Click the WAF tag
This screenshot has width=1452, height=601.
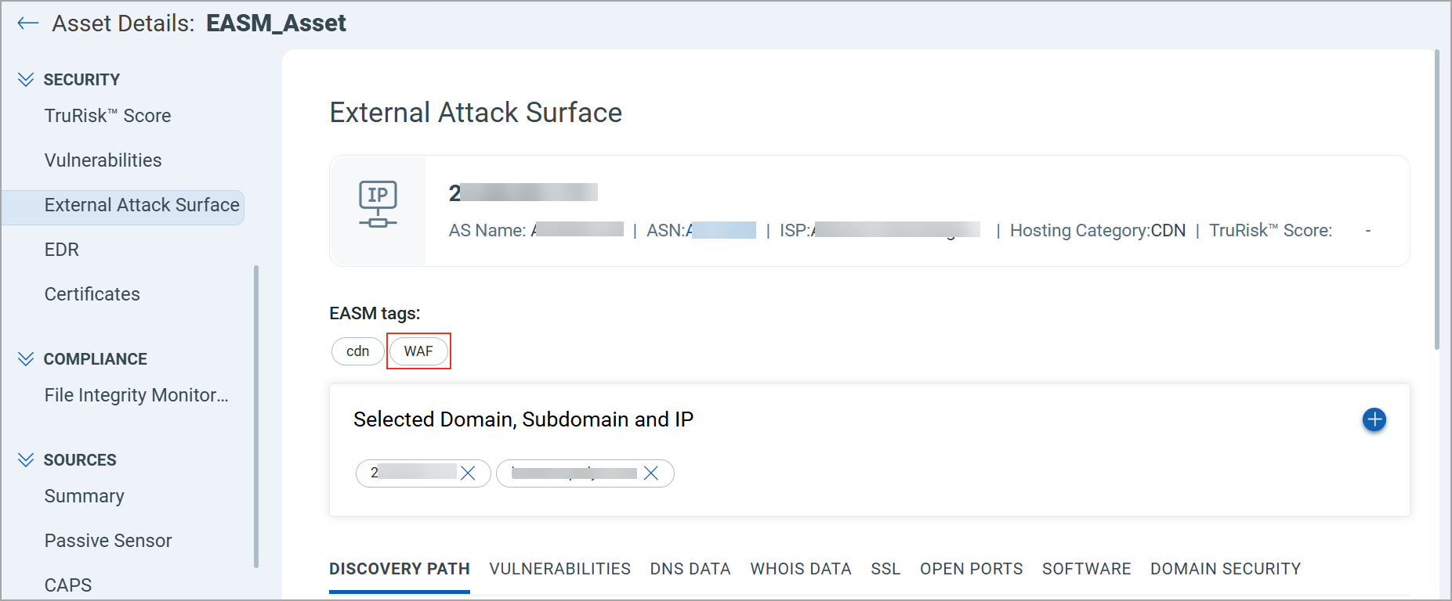[418, 351]
